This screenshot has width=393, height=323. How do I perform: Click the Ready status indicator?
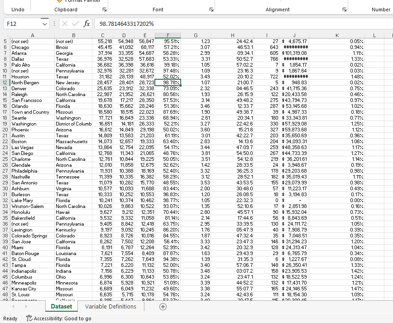10,318
